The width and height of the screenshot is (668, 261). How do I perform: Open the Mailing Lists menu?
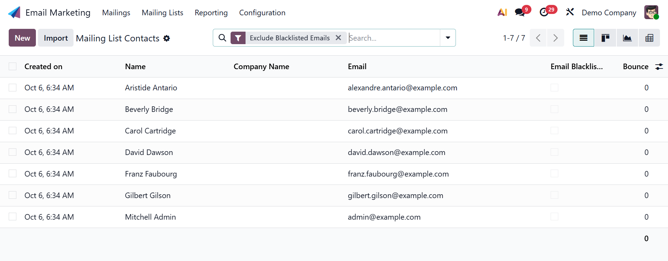click(x=162, y=13)
